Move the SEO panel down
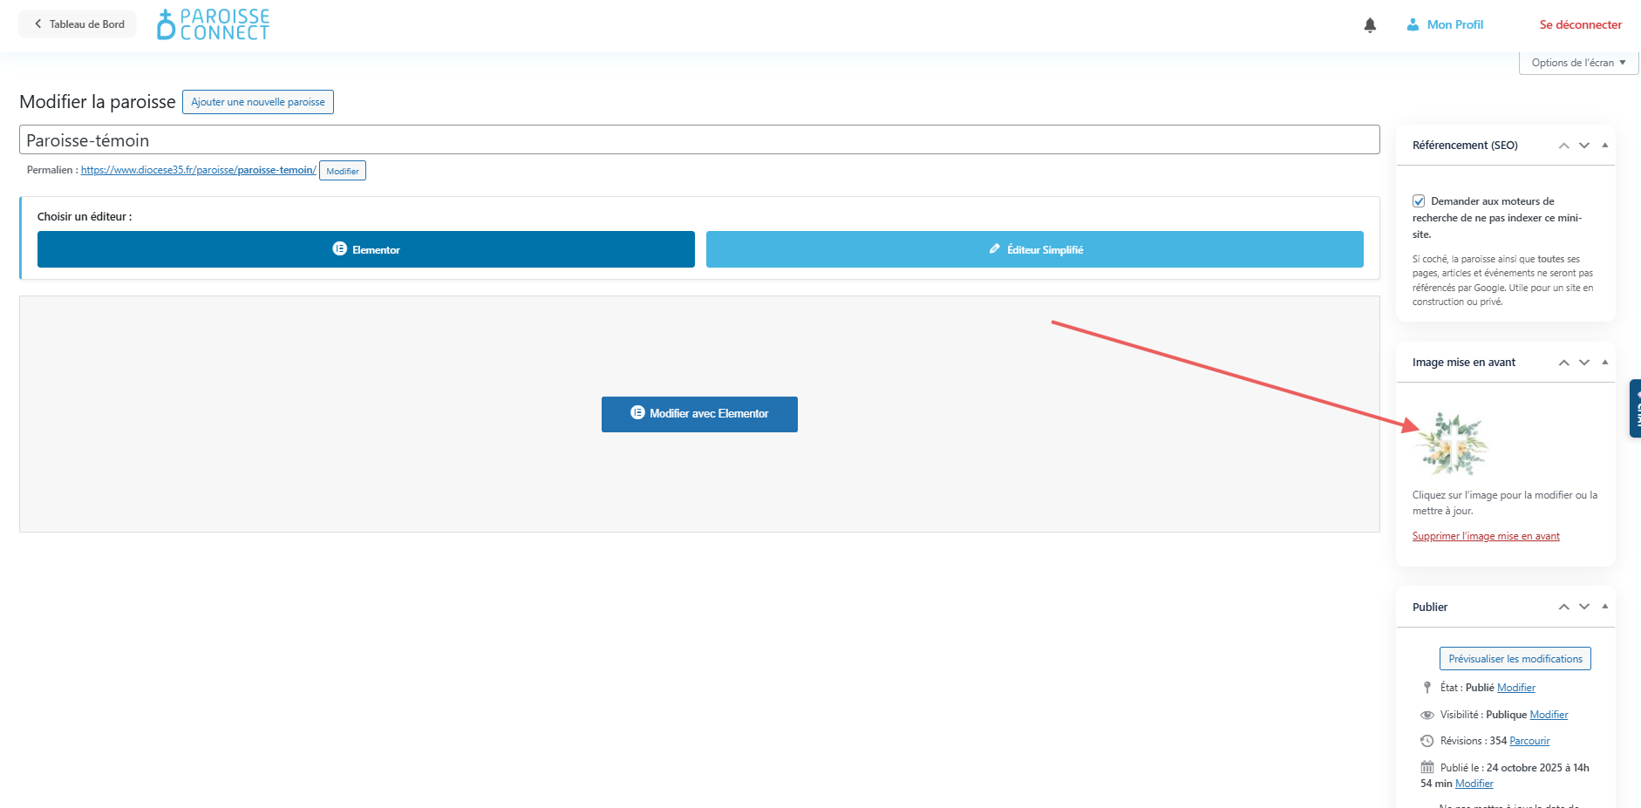 (1584, 146)
